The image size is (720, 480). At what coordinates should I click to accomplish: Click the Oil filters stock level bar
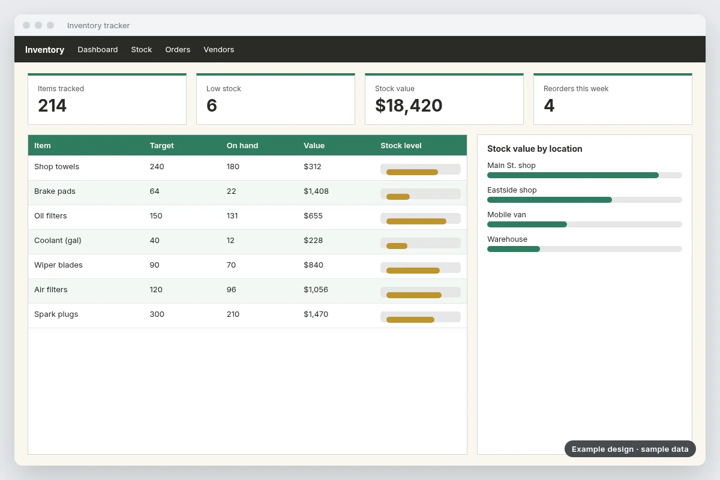421,218
